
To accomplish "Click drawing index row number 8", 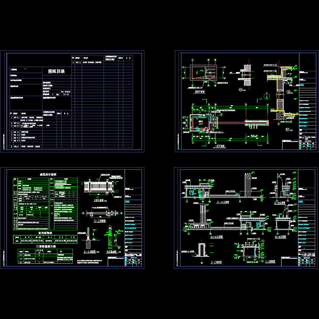I will (41, 146).
